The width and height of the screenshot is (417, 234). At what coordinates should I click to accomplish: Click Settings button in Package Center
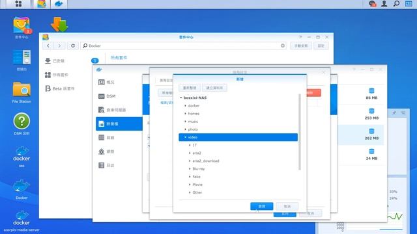point(321,45)
